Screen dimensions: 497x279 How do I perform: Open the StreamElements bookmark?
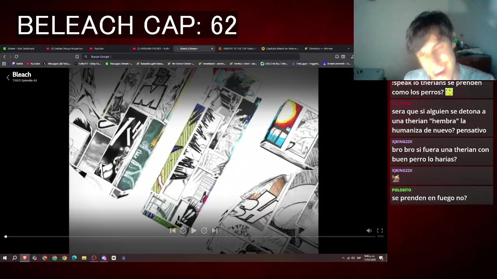click(x=337, y=64)
